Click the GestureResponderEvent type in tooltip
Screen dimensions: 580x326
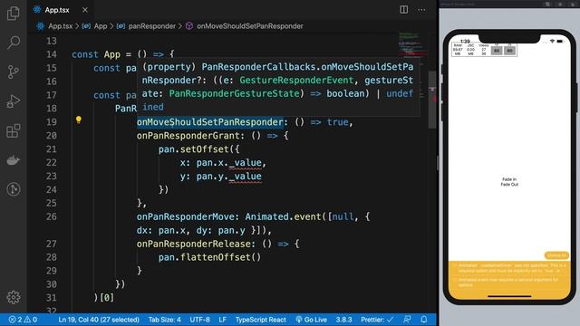pos(296,81)
